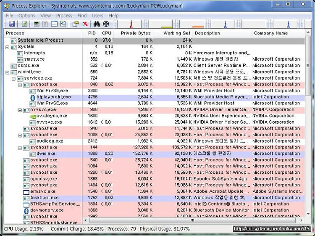Open System Information from the toolbar
Image resolution: width=315 pixels, height=236 pixels.
point(37,24)
